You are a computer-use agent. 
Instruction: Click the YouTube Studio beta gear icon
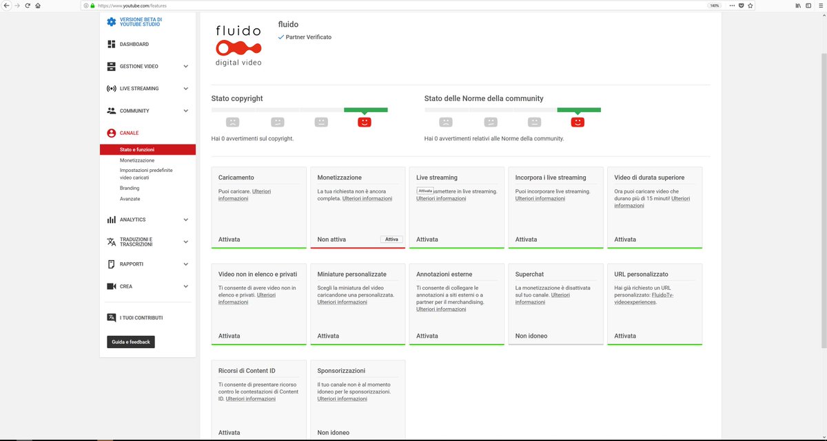point(111,22)
